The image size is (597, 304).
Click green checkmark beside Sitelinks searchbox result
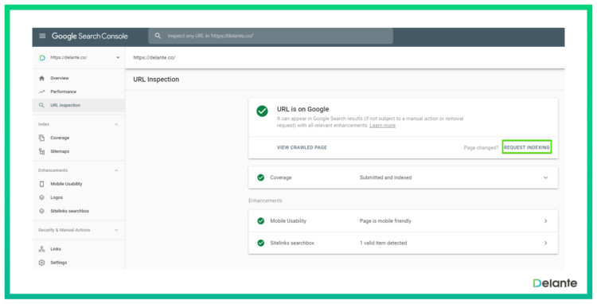(x=261, y=243)
